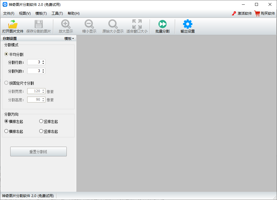This screenshot has height=200, width=277.
Task: Open the 工具 menu
Action: (x=57, y=13)
